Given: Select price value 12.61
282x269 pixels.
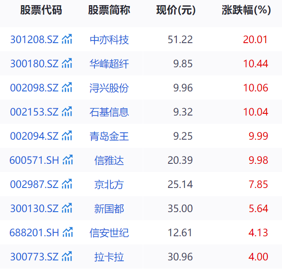Looking at the screenshot, I should 180,233.
